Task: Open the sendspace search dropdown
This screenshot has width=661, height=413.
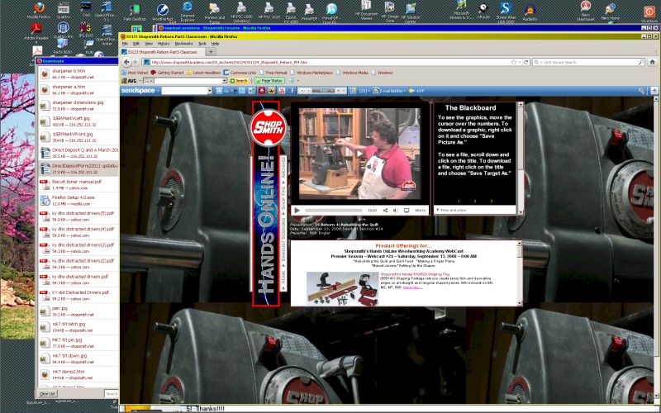Action: [210, 91]
